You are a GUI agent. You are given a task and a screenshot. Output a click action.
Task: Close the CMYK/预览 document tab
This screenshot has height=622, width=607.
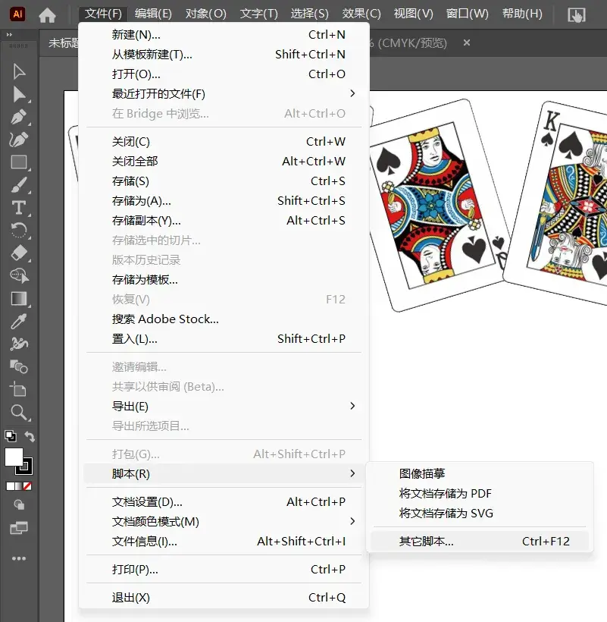point(467,42)
